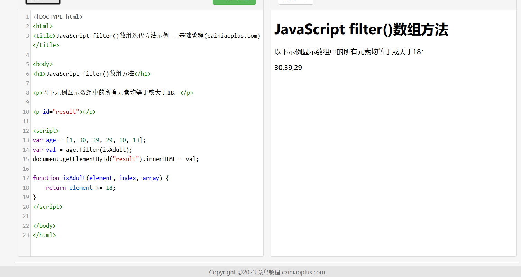Click line number 16 in the gutter
This screenshot has width=521, height=277.
(x=26, y=169)
